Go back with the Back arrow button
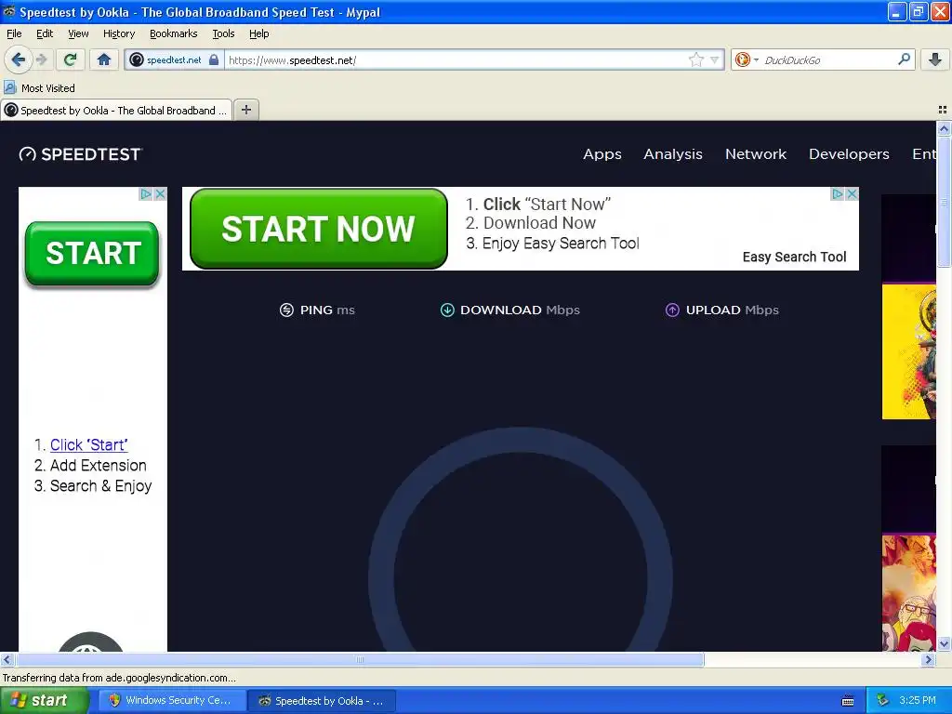The height and width of the screenshot is (714, 952). tap(19, 59)
